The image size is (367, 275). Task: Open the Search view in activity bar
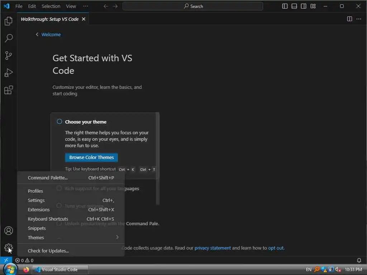tap(9, 38)
